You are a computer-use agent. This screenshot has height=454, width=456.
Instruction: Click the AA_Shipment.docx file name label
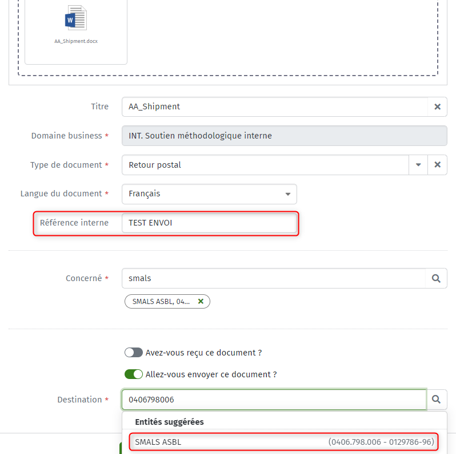pos(76,41)
